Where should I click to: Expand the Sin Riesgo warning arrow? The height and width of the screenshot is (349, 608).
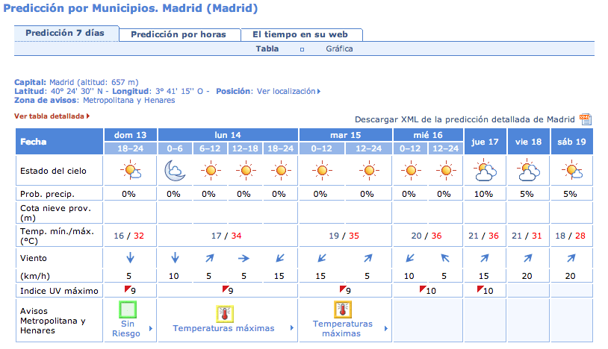pyautogui.click(x=151, y=328)
